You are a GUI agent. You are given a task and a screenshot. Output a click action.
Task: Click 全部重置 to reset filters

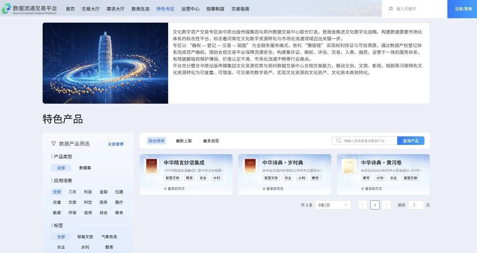116,144
